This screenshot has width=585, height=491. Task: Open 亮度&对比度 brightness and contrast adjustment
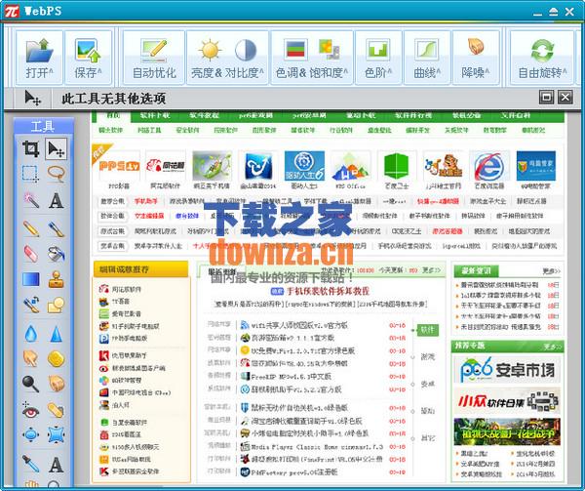pyautogui.click(x=227, y=58)
